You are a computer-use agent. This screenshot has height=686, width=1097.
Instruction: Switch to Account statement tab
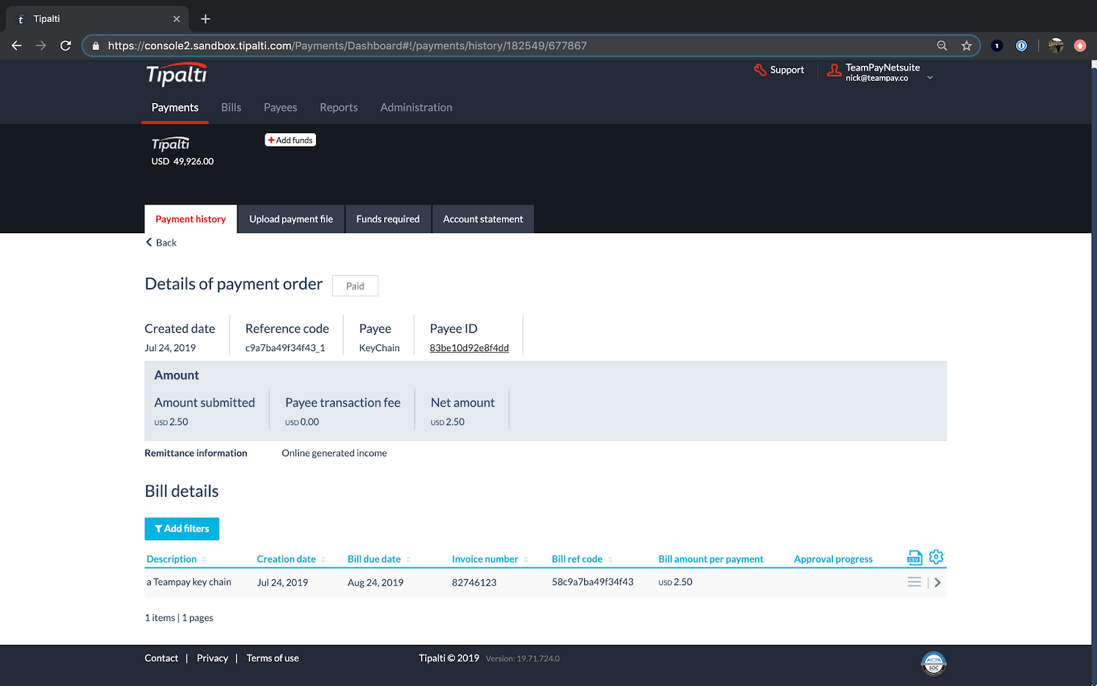point(483,219)
